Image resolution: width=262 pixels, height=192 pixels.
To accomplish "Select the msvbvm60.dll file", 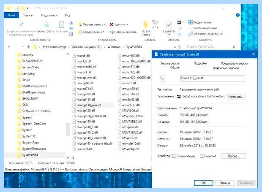I will [x=86, y=67].
